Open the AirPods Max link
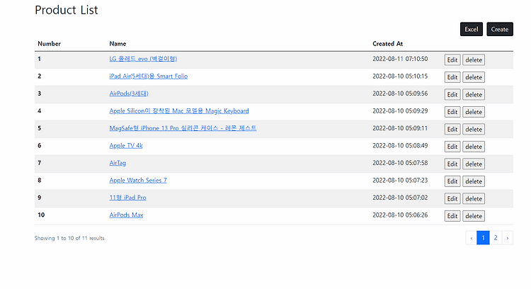Viewport: 531px width, 289px height. point(126,215)
